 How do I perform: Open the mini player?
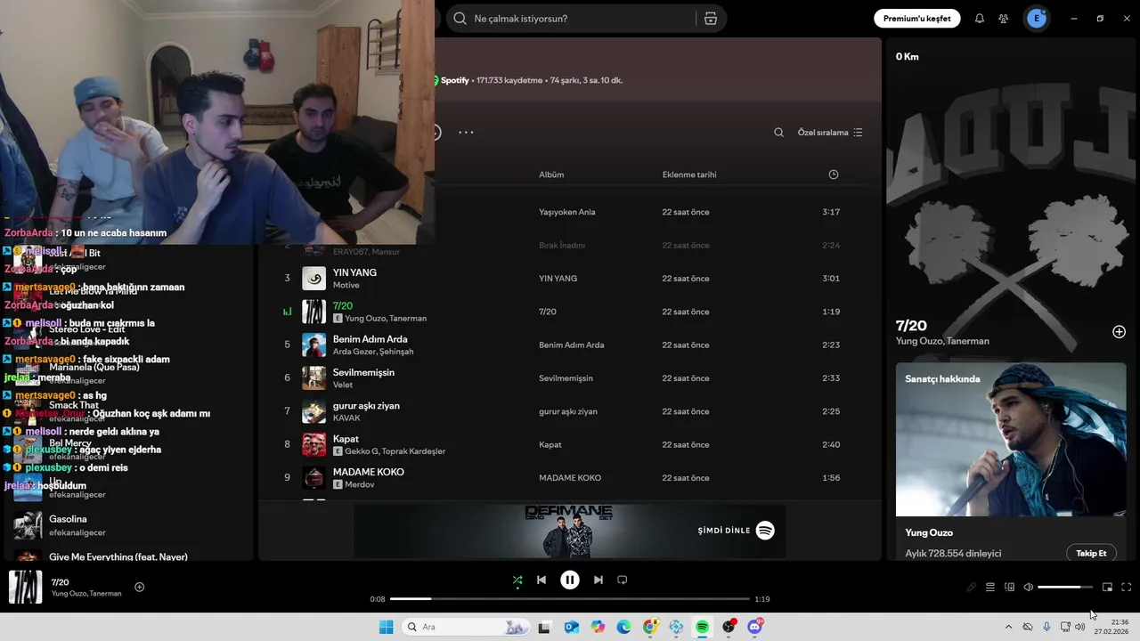point(1108,587)
